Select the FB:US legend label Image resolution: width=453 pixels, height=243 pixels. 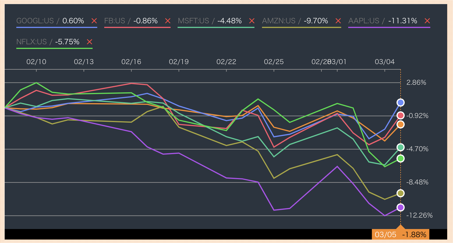point(115,21)
